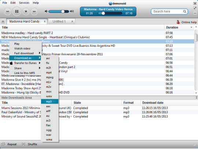Click the previous track rewind button

8,12
